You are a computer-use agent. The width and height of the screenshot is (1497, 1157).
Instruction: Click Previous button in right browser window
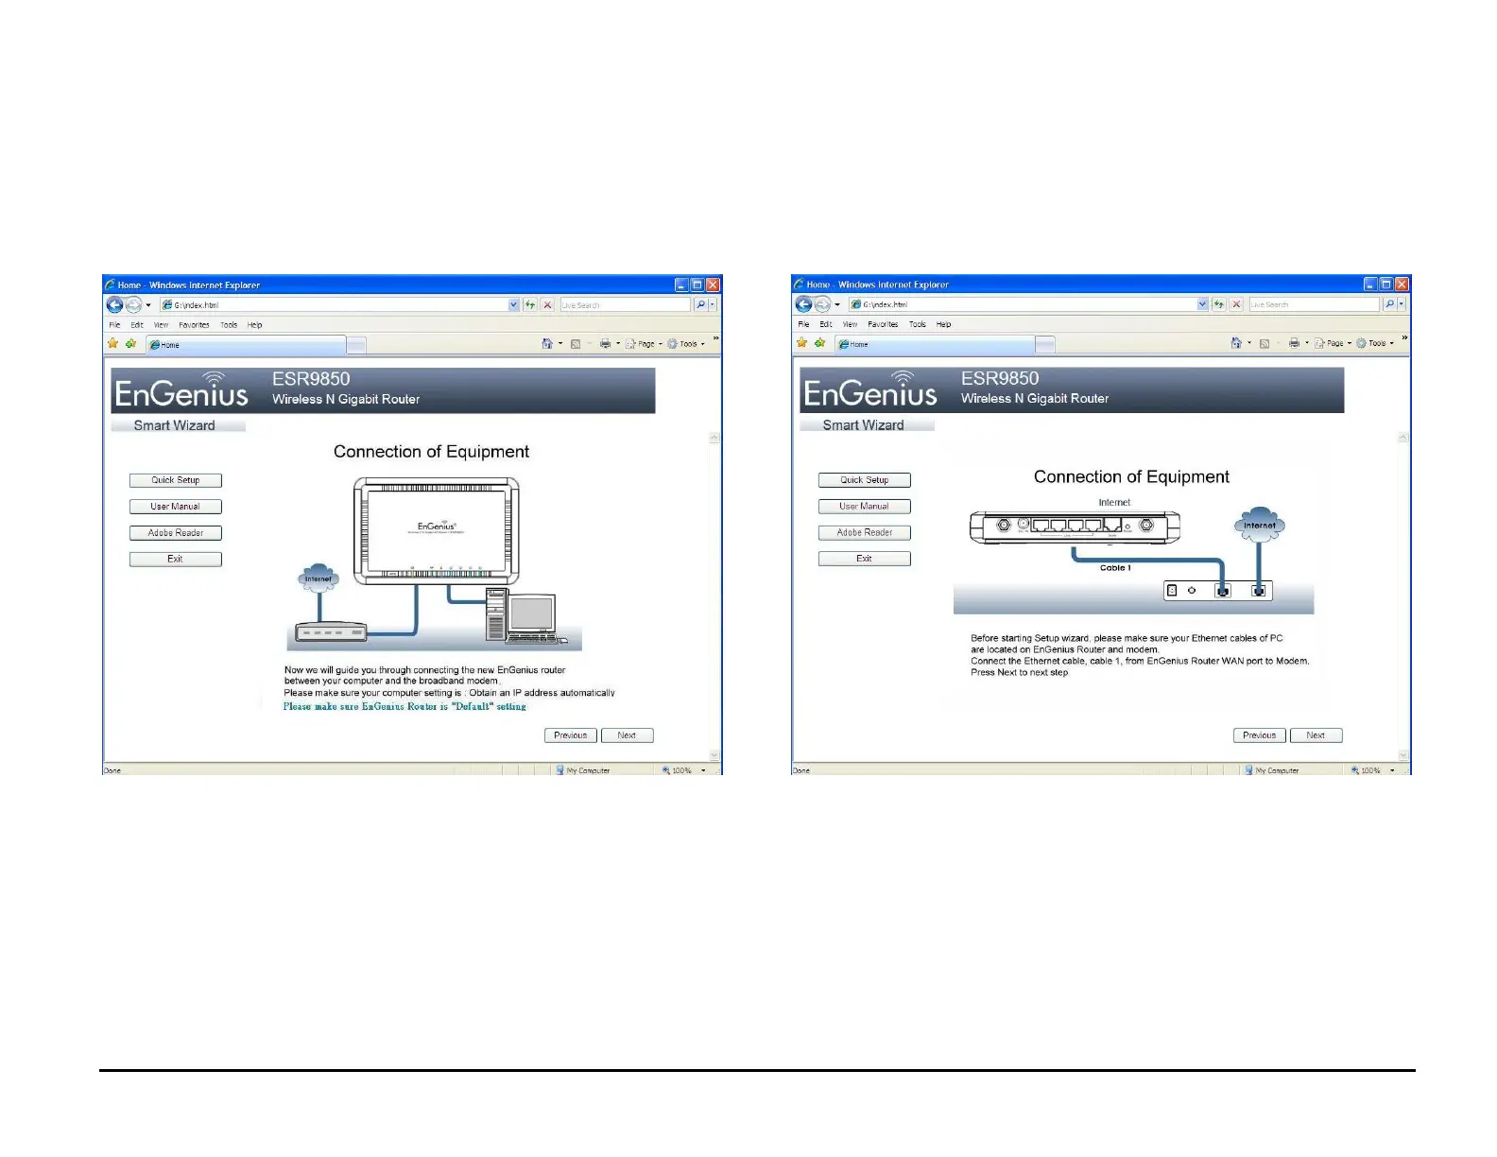[1260, 735]
